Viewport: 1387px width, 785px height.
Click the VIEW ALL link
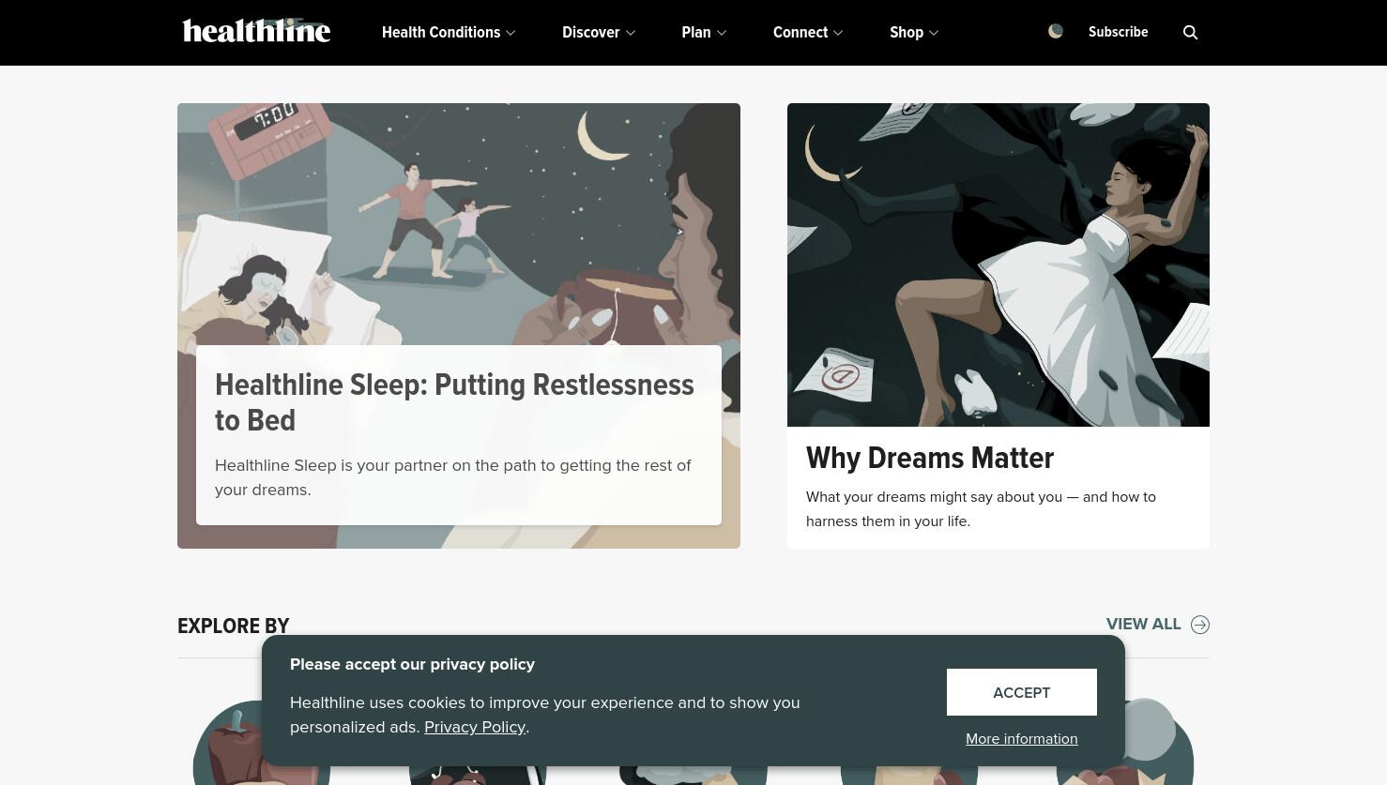(x=1143, y=624)
